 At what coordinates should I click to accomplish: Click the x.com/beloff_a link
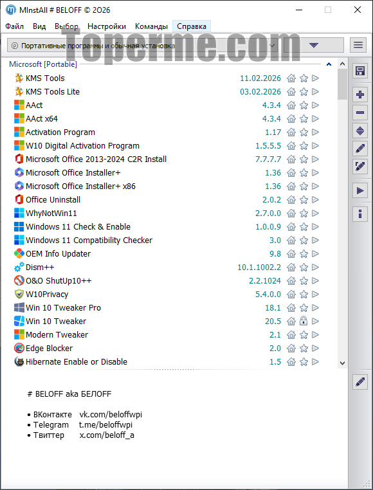(107, 435)
